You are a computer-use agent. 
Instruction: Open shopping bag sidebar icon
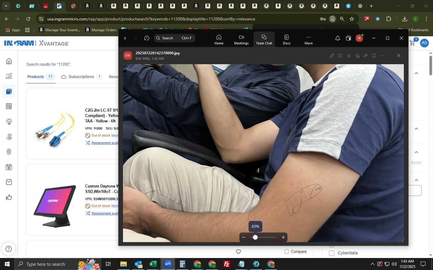tap(9, 182)
